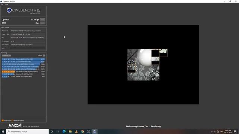The height and width of the screenshot is (134, 239).
Task: Click the CB Version value field
Action: pyautogui.click(x=28, y=41)
